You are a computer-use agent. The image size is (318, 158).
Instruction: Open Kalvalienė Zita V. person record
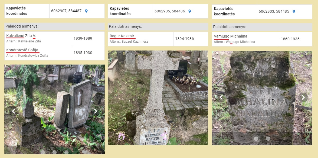point(21,36)
